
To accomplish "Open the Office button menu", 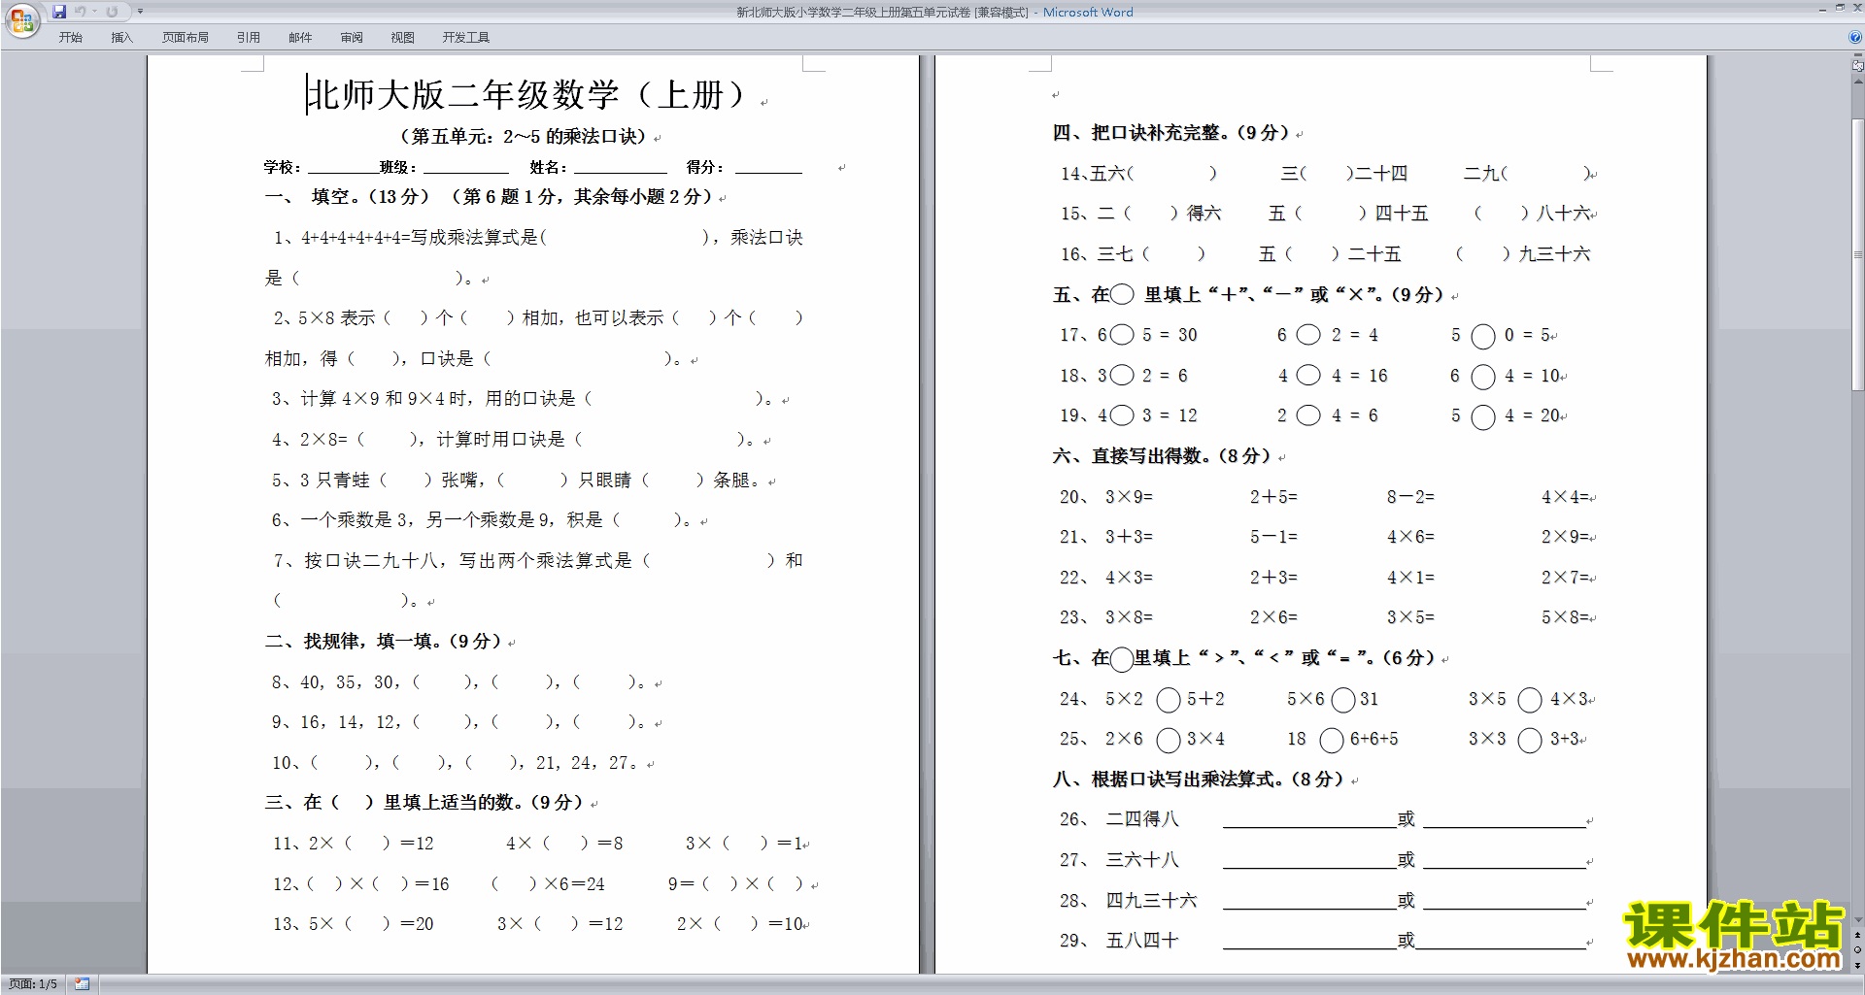I will click(x=21, y=19).
